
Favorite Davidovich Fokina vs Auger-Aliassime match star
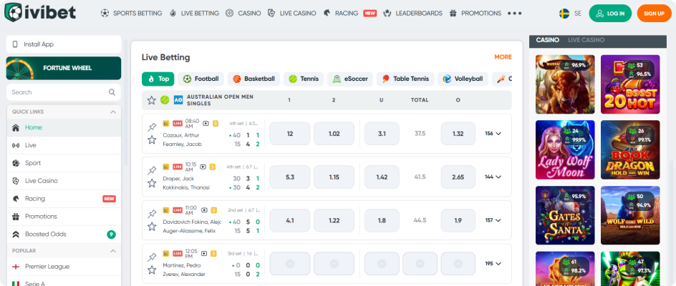click(x=152, y=227)
